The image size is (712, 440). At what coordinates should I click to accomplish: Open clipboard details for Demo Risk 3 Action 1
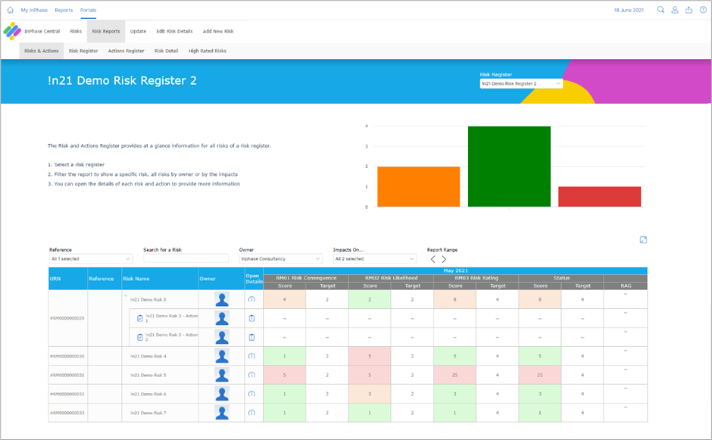tap(251, 318)
